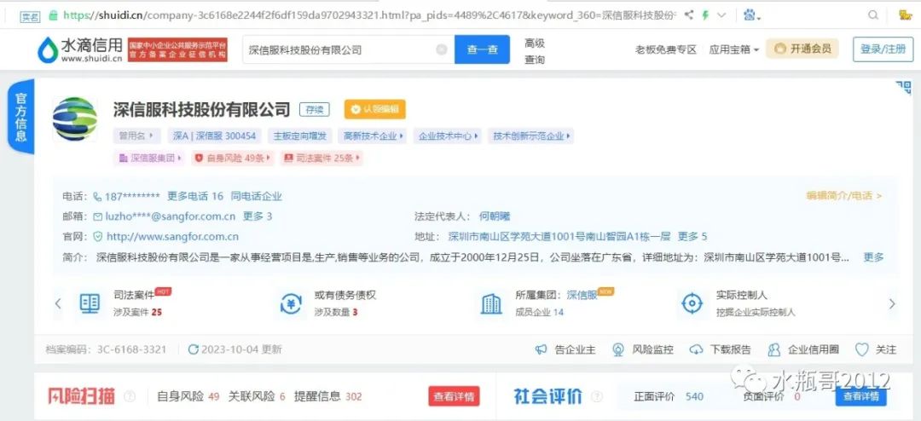Open the address bar dropdown chevron

[x=722, y=15]
